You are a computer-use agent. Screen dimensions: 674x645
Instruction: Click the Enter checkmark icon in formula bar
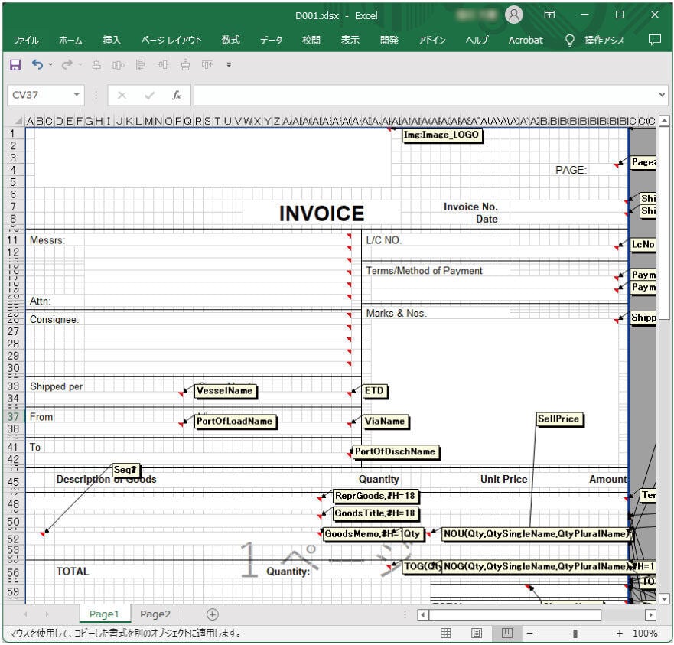point(149,95)
